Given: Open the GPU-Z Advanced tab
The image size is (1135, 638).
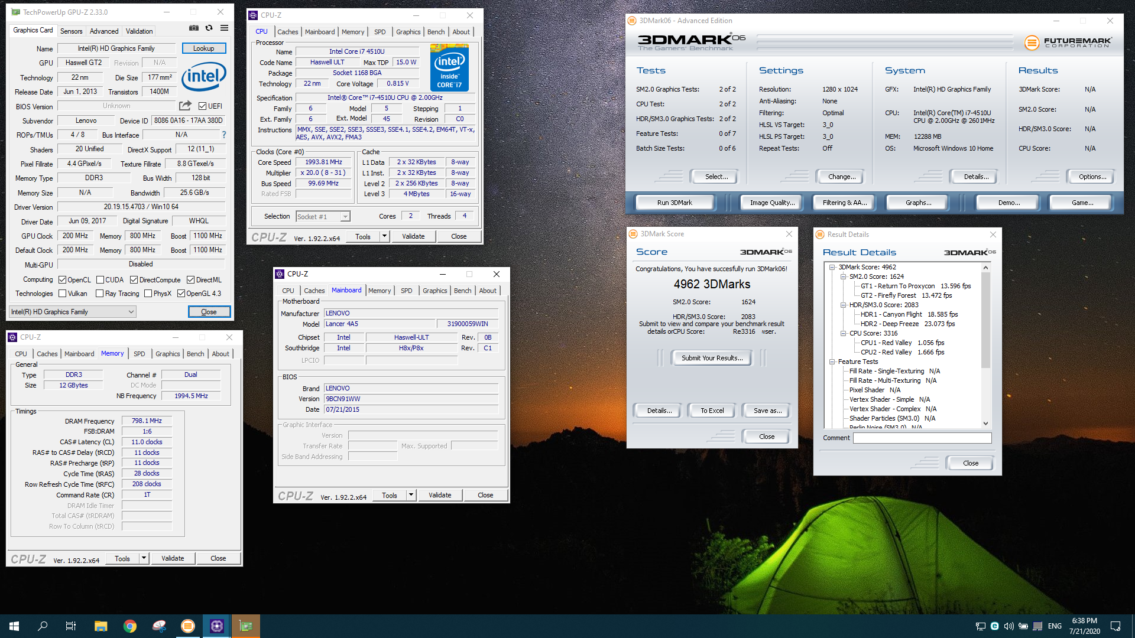Looking at the screenshot, I should (104, 31).
